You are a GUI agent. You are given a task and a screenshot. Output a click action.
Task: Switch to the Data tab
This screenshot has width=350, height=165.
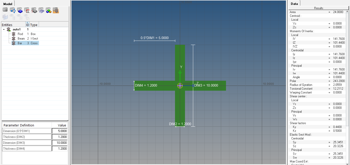294,3
